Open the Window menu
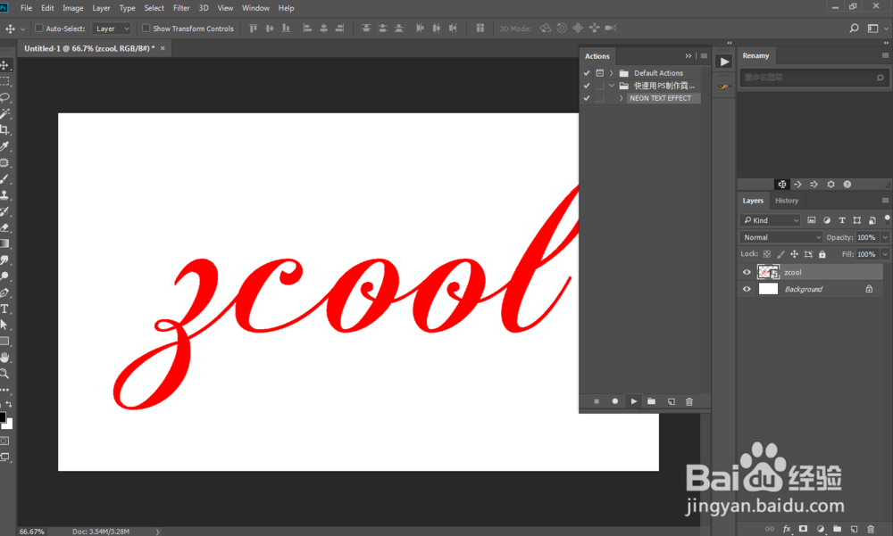The image size is (893, 536). (255, 8)
